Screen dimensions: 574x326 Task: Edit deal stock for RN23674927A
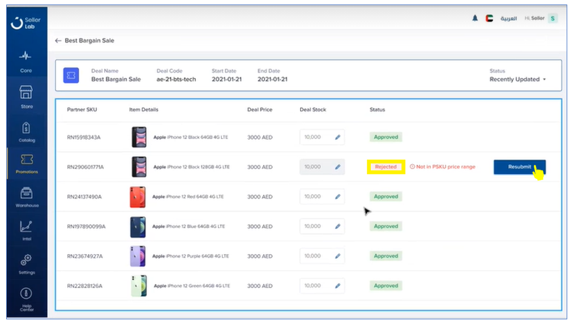[337, 256]
